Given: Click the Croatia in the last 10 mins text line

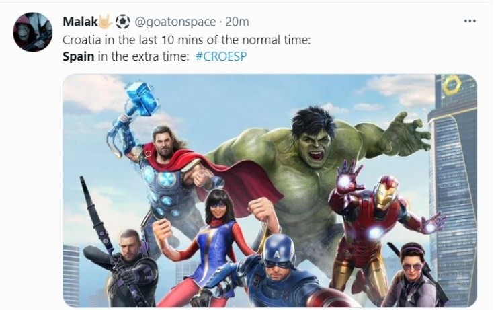Looking at the screenshot, I should (187, 40).
